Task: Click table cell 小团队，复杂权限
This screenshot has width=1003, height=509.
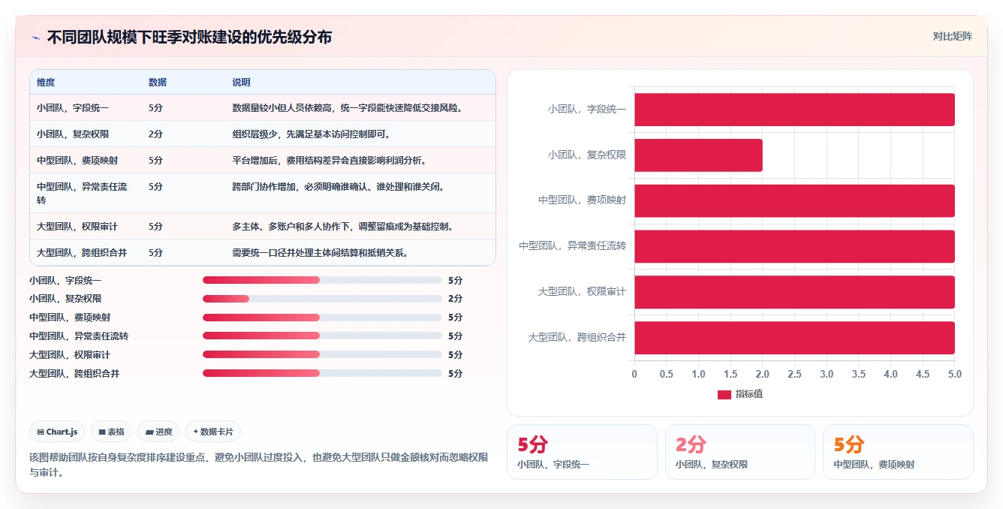Action: 73,134
